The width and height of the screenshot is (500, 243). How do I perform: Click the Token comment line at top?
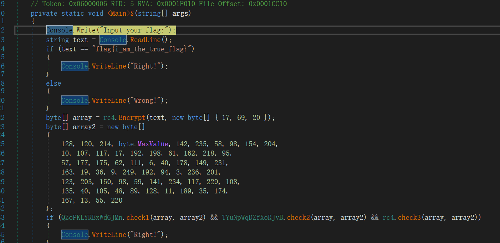[158, 4]
